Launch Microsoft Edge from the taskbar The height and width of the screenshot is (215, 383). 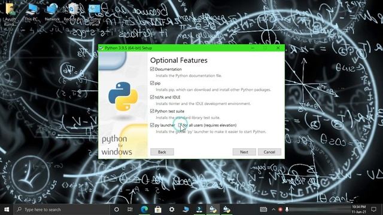pyautogui.click(x=144, y=210)
